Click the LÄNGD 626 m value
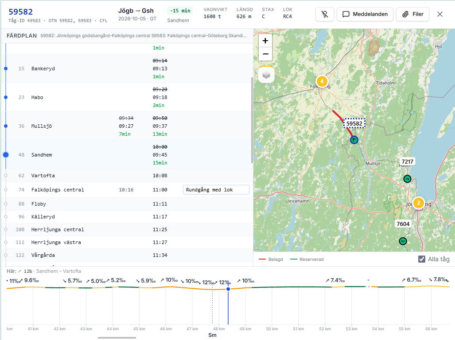The width and height of the screenshot is (455, 340). point(244,16)
